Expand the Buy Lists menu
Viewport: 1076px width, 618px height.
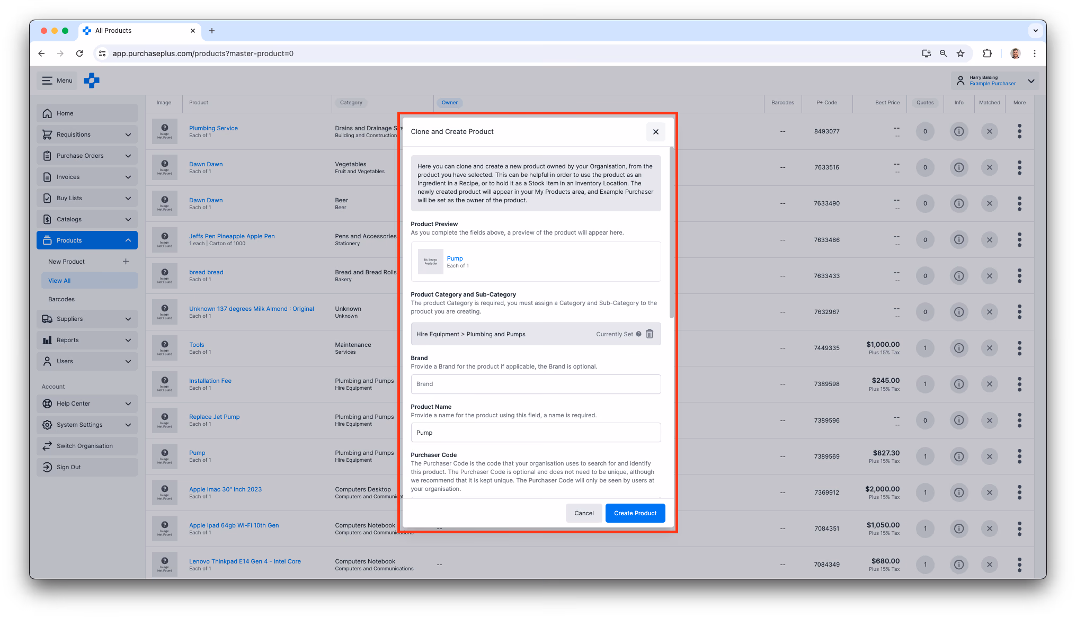pos(87,198)
